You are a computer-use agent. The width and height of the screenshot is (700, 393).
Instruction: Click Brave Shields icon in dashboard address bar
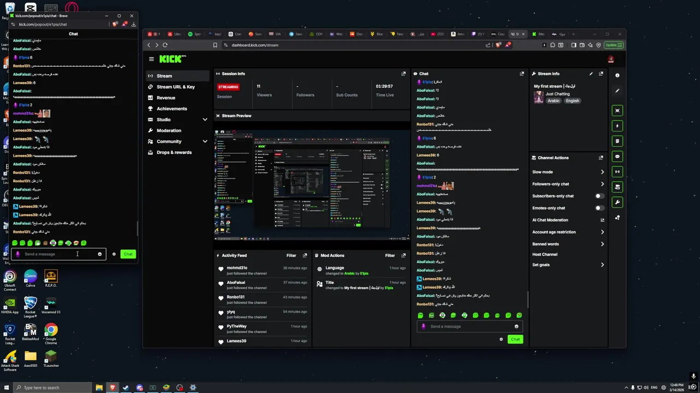[497, 45]
